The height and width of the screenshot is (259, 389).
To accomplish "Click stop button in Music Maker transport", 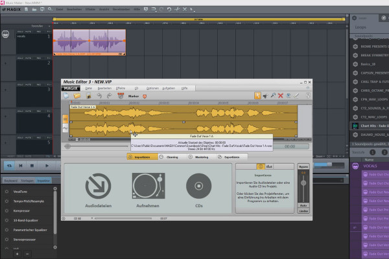I will 32,166.
